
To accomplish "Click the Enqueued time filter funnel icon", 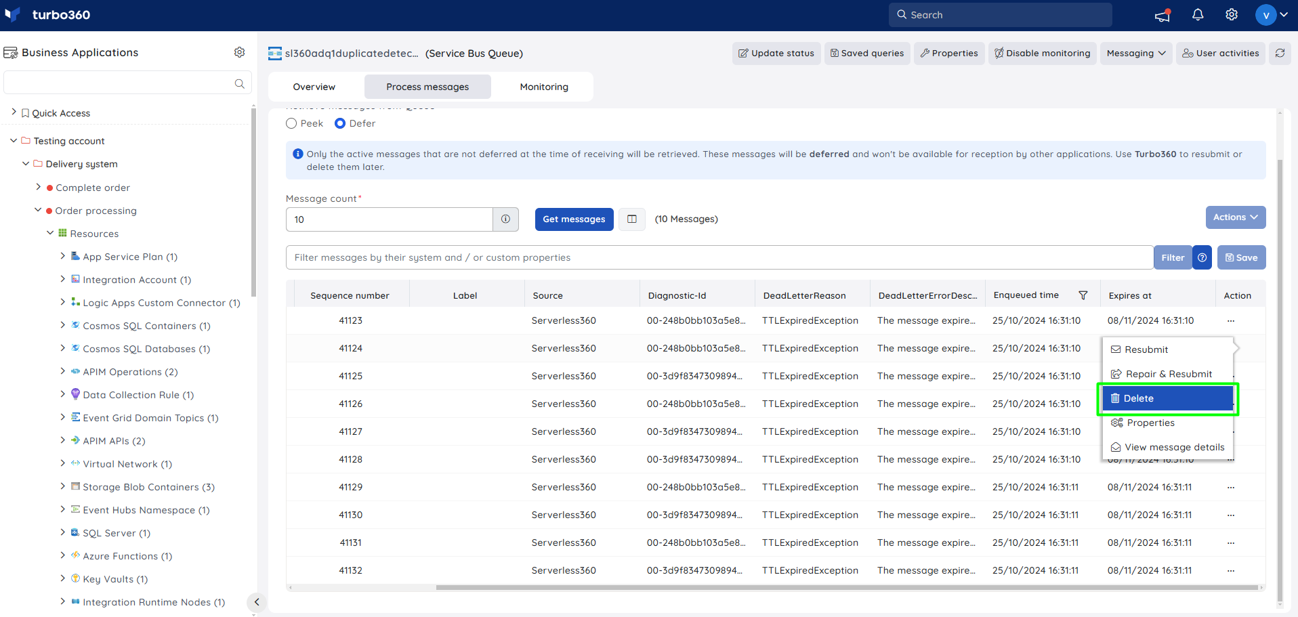I will 1083,295.
